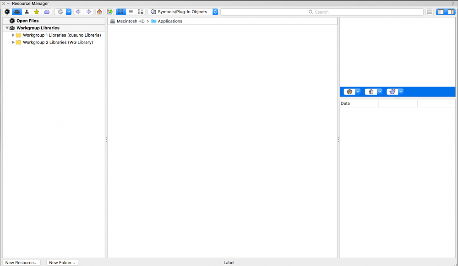Click New Resource... button
Screen dimensions: 458x266
coord(22,263)
